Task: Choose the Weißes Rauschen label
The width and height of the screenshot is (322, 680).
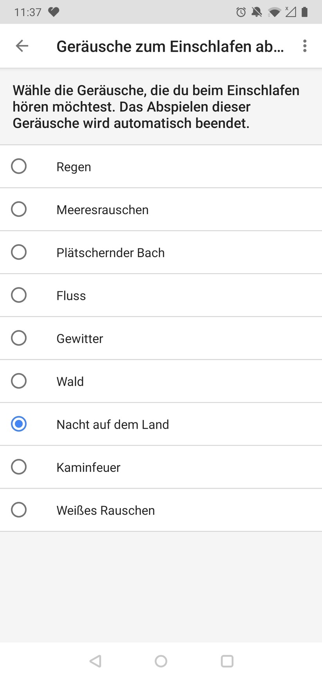Action: (106, 510)
